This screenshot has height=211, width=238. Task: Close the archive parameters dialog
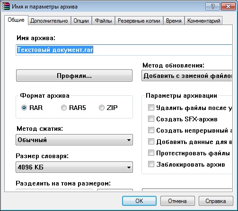pos(228,7)
